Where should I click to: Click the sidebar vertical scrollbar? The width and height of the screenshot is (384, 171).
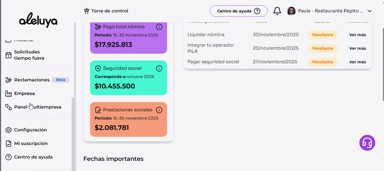(73, 133)
